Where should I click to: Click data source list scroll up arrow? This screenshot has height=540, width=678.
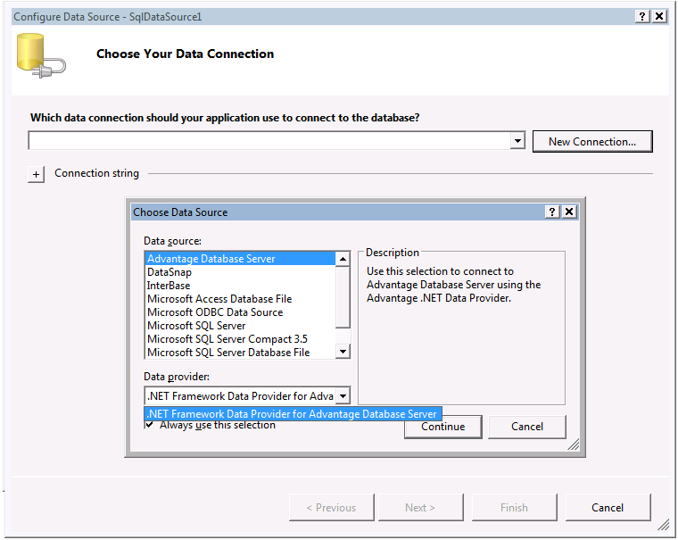(343, 259)
